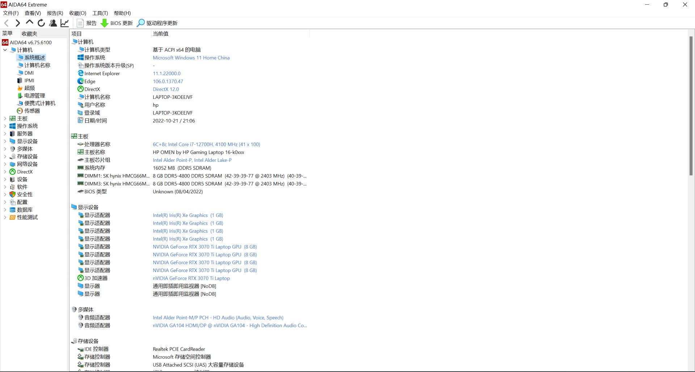Open the 查看(V) menu

point(33,13)
